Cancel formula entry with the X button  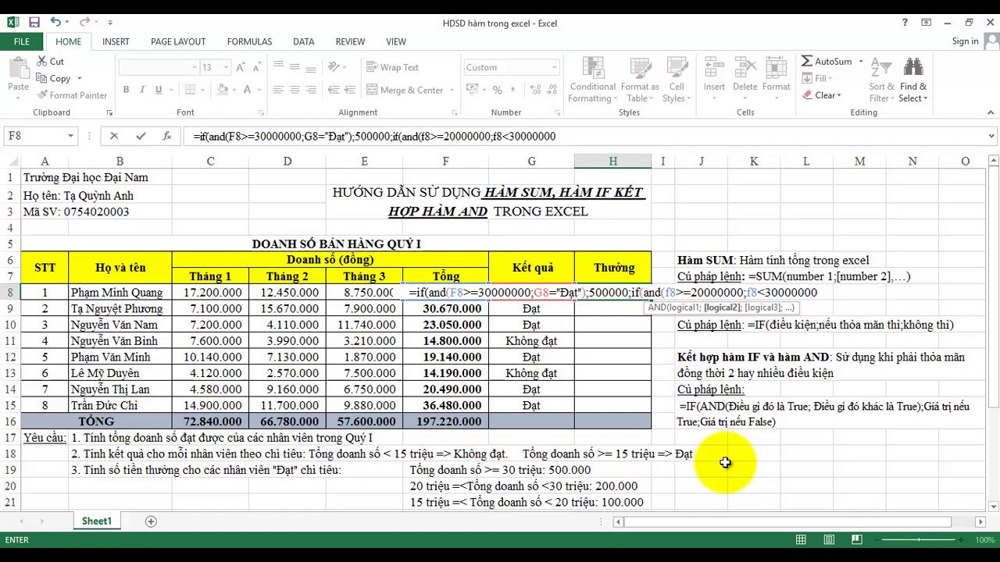point(114,136)
